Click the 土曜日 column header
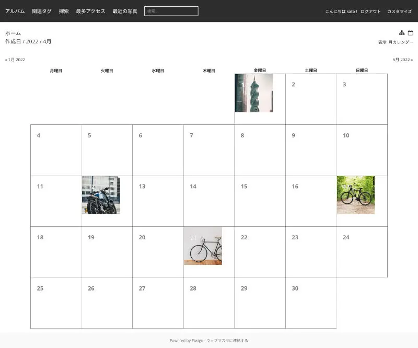The width and height of the screenshot is (418, 348). click(311, 71)
